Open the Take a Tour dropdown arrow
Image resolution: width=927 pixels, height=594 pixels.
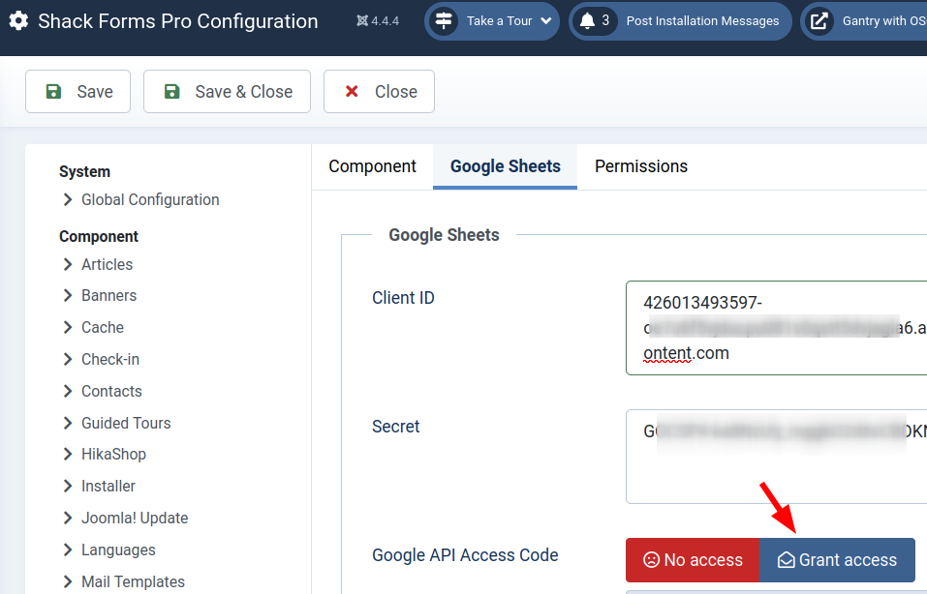point(546,20)
